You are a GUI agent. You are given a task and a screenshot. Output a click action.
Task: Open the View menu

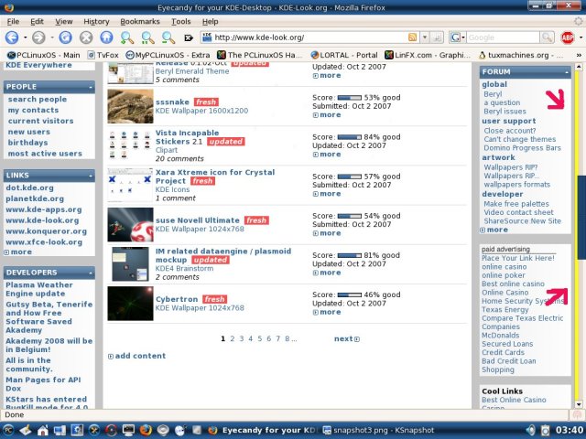tap(64, 22)
